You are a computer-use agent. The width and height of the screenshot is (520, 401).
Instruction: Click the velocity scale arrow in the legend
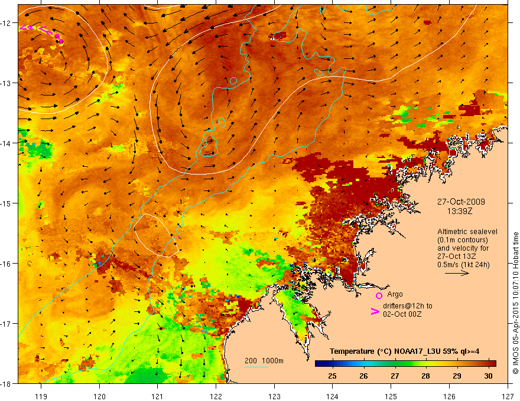(457, 273)
